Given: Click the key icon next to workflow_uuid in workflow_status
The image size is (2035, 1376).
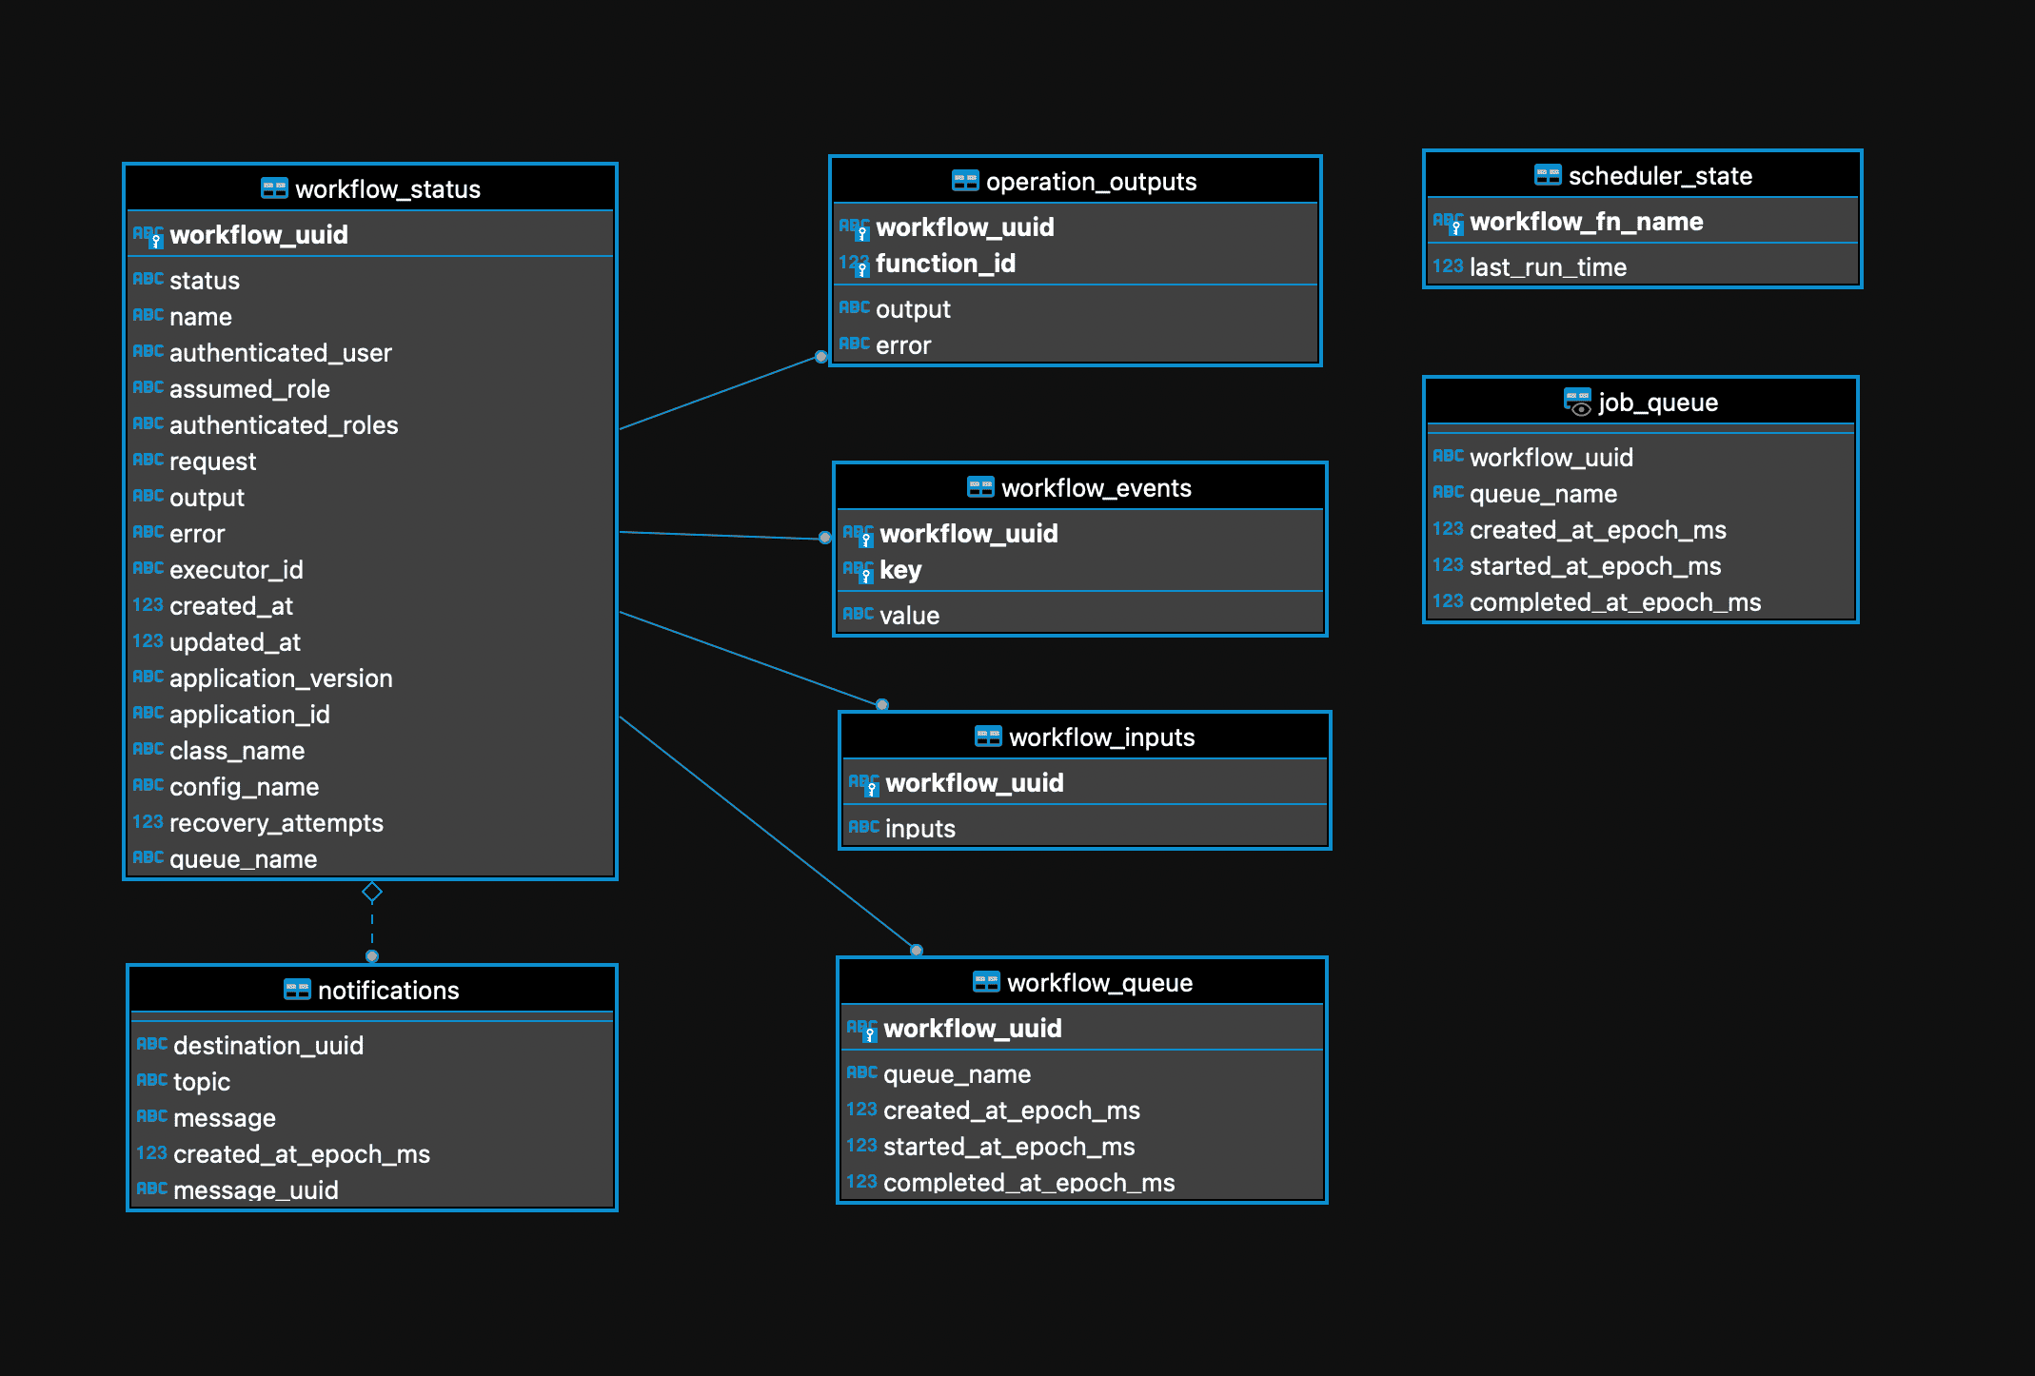Looking at the screenshot, I should [153, 240].
